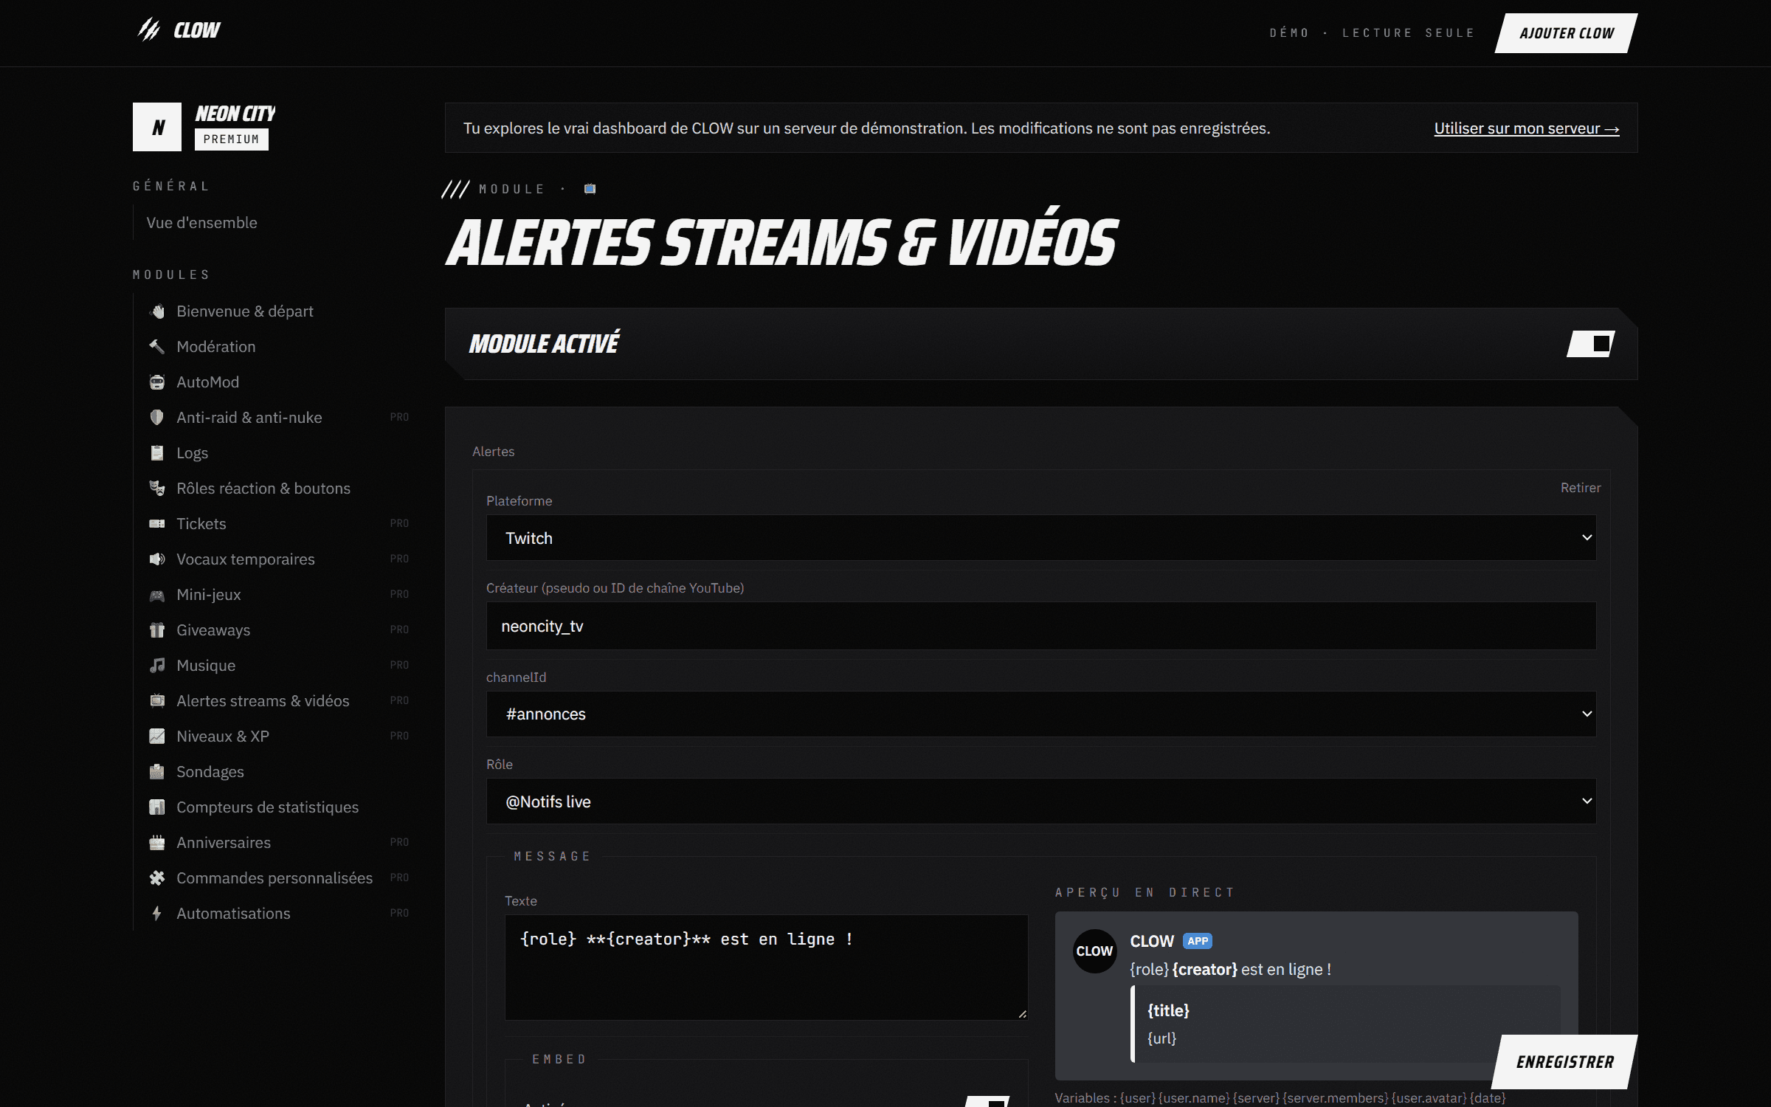
Task: Click the {url} text in preview
Action: pyautogui.click(x=1161, y=1038)
